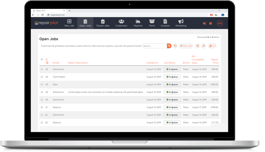The image size is (265, 152).
Task: Click the £100.00 price for Date
Action: pyautogui.click(x=214, y=84)
